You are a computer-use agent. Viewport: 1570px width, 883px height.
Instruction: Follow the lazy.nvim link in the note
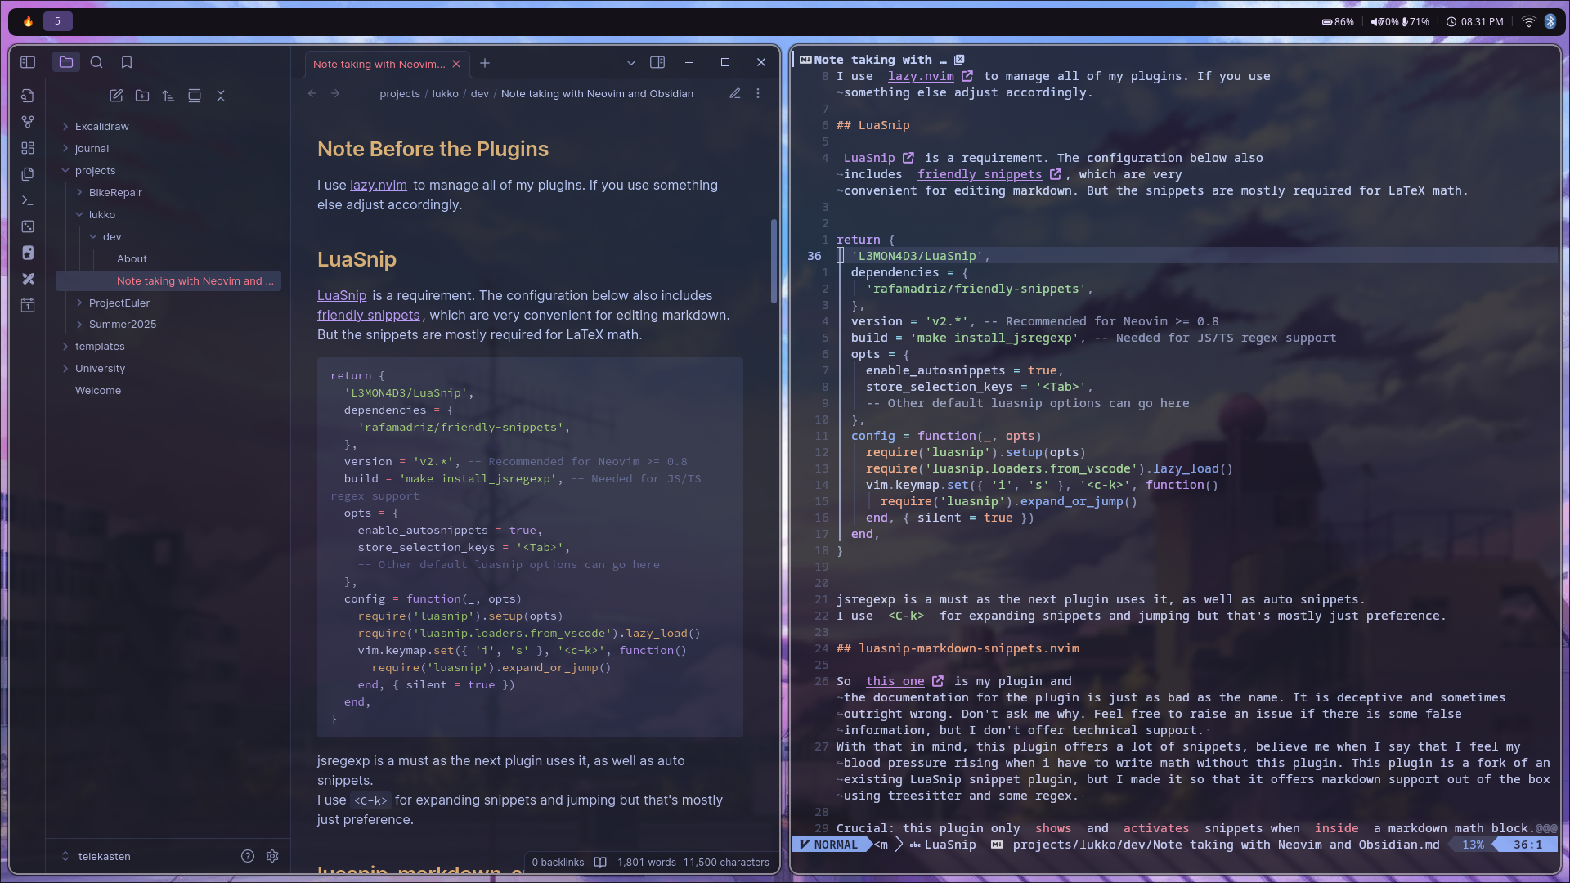tap(378, 186)
